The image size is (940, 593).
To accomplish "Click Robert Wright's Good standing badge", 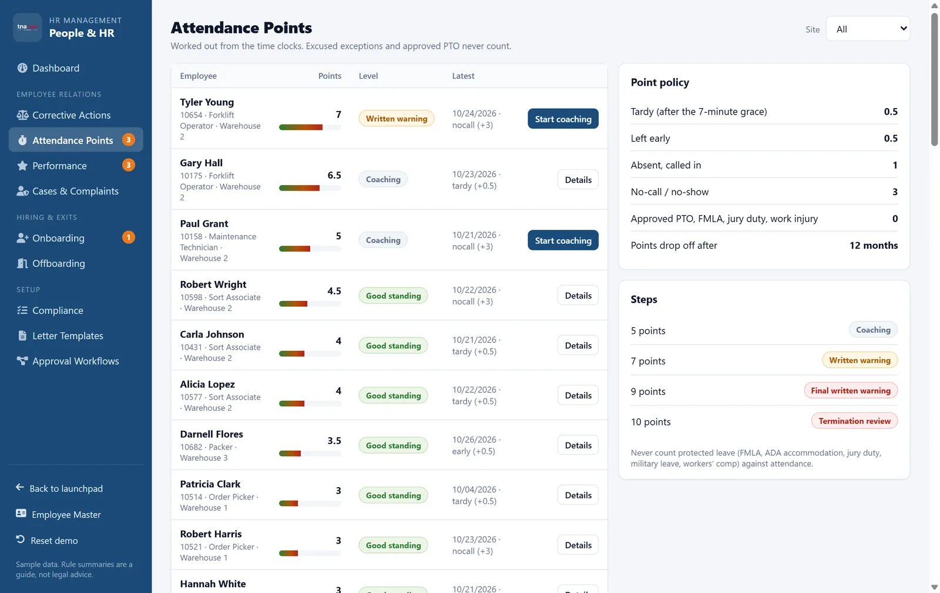I will click(394, 296).
